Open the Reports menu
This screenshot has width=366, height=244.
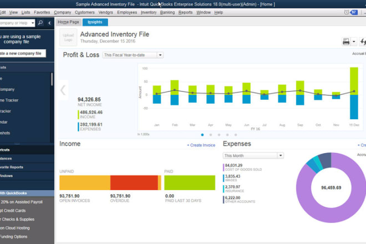coord(185,12)
